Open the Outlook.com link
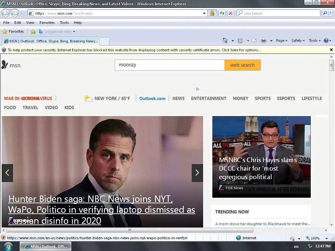Viewport: 335px width, 251px height. coord(152,98)
